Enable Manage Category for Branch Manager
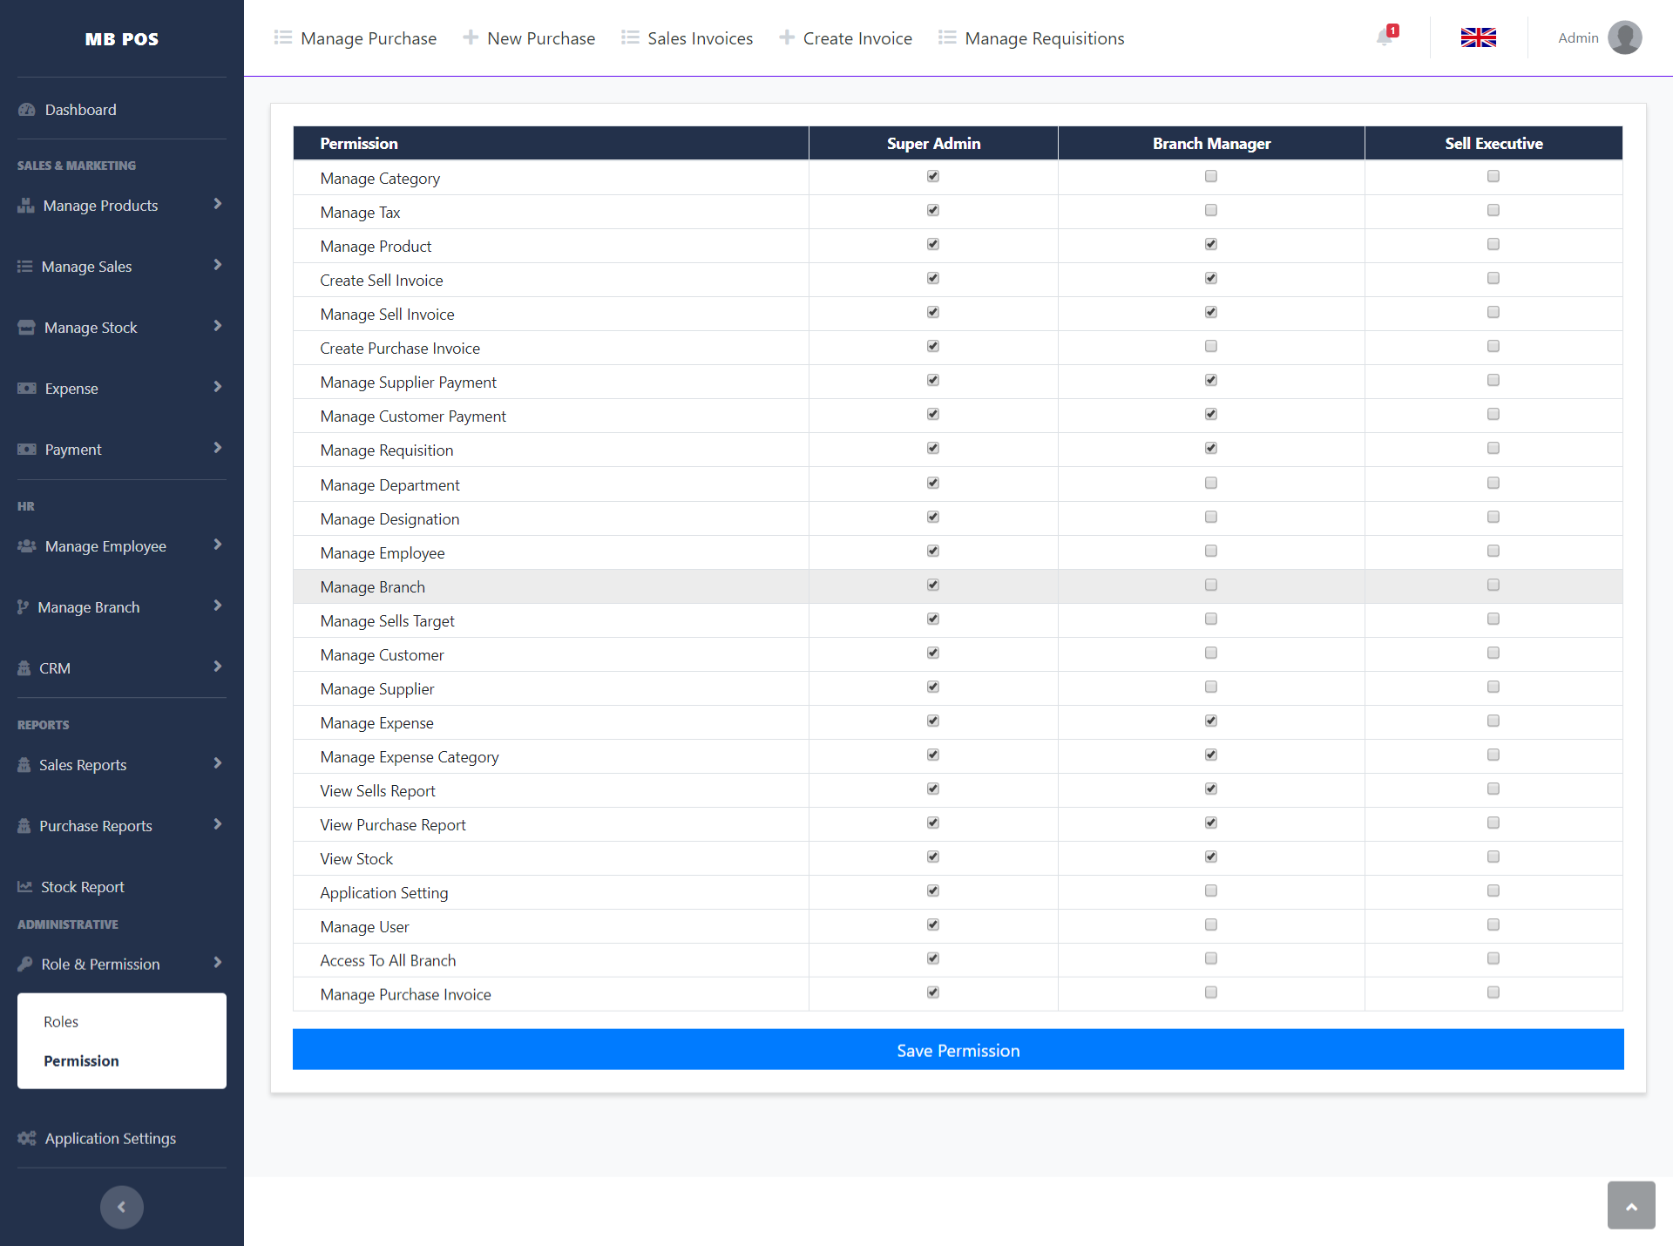This screenshot has width=1673, height=1246. [x=1210, y=176]
